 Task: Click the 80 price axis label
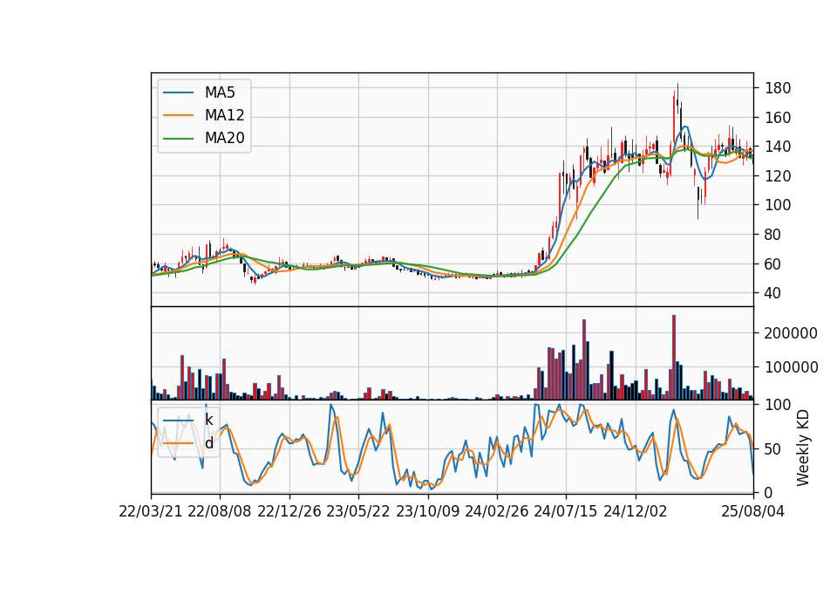[x=773, y=235]
